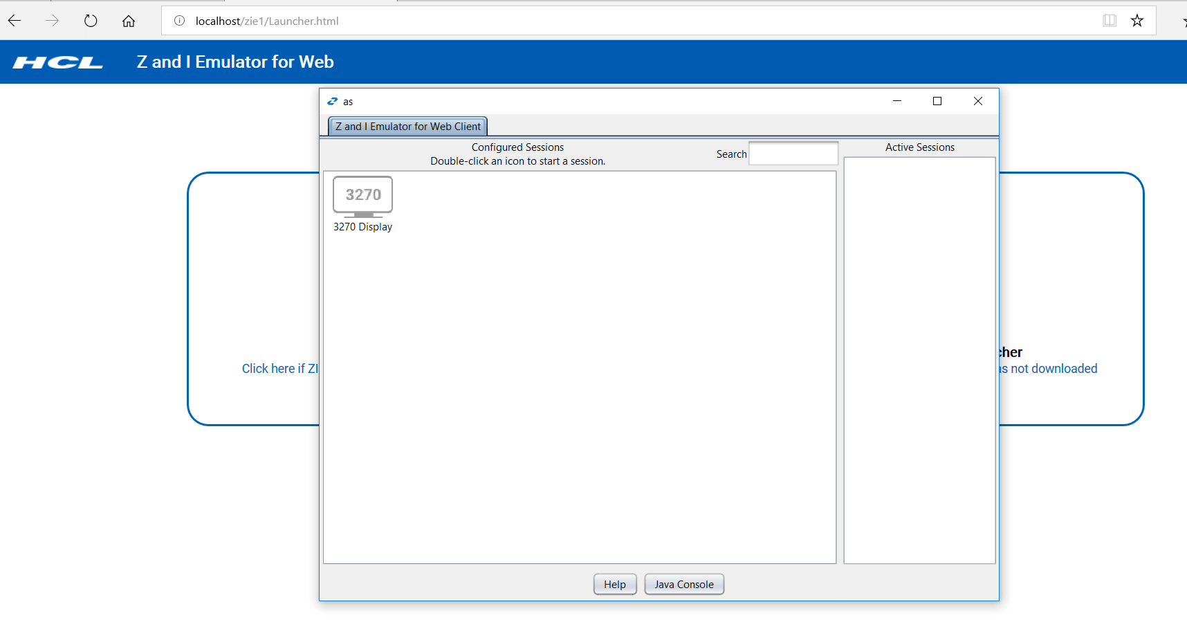Click the Active Sessions list panel
1187x622 pixels.
point(919,360)
